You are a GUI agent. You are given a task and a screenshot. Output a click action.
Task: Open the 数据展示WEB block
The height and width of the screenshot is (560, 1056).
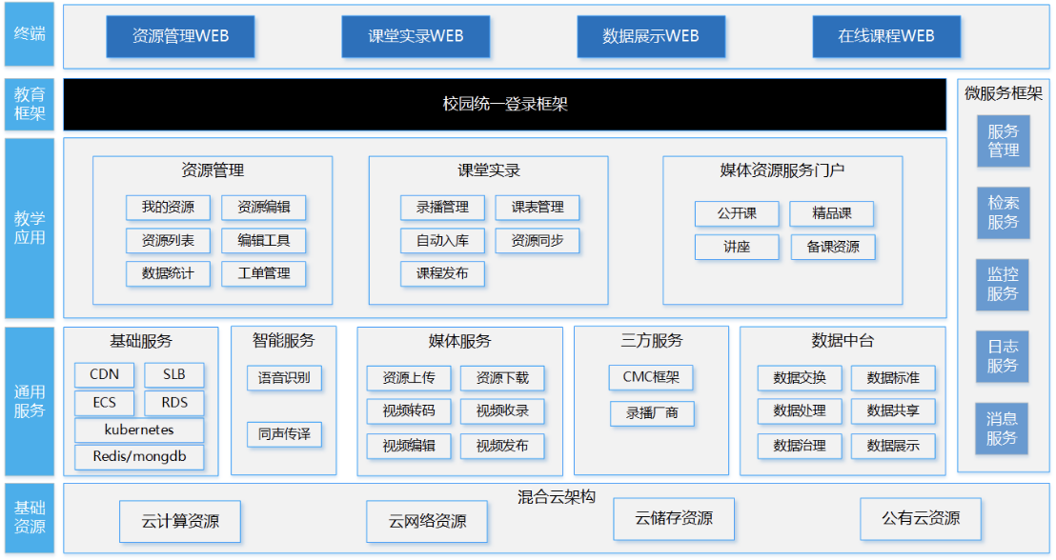[651, 37]
